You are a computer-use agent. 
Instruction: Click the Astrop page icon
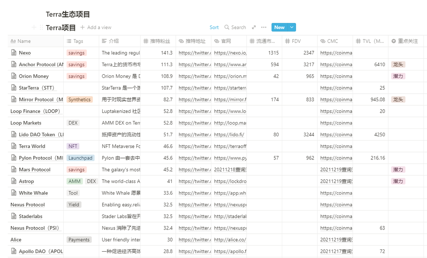click(x=14, y=181)
